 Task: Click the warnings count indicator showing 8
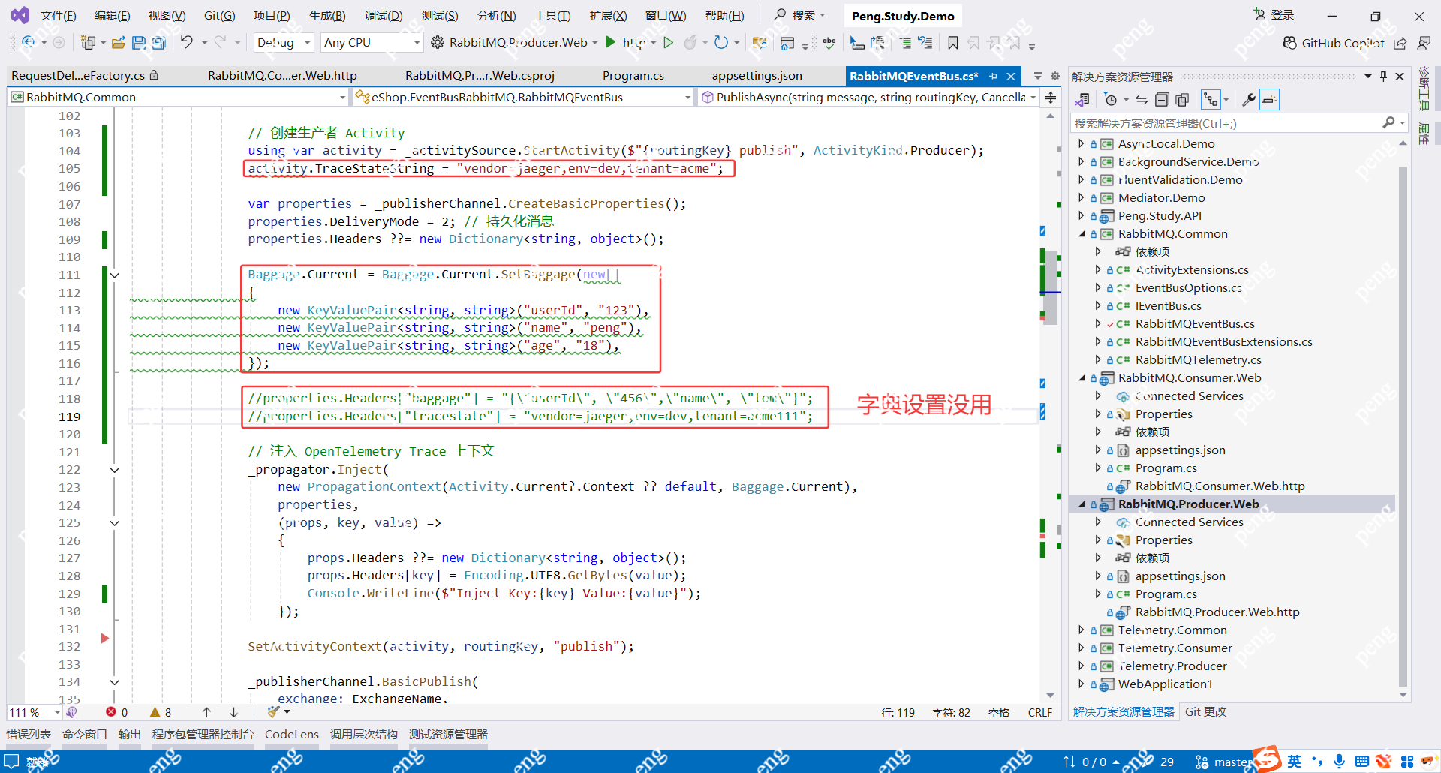pos(161,712)
